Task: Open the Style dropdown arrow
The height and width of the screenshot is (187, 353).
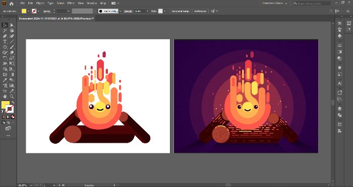Action: (x=165, y=11)
